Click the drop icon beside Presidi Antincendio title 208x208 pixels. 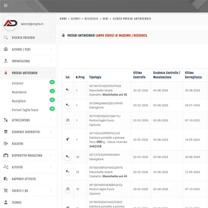pyautogui.click(x=63, y=35)
